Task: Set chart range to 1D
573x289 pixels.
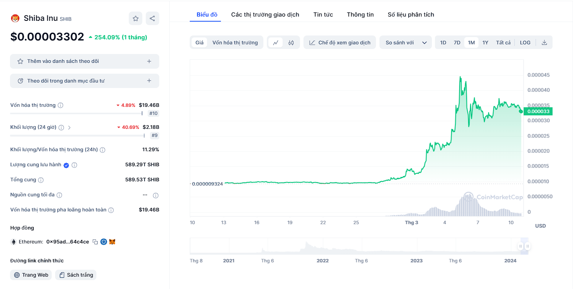Action: (443, 42)
